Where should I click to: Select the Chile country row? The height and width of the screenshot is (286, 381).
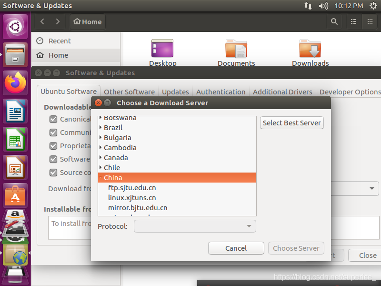click(x=177, y=168)
